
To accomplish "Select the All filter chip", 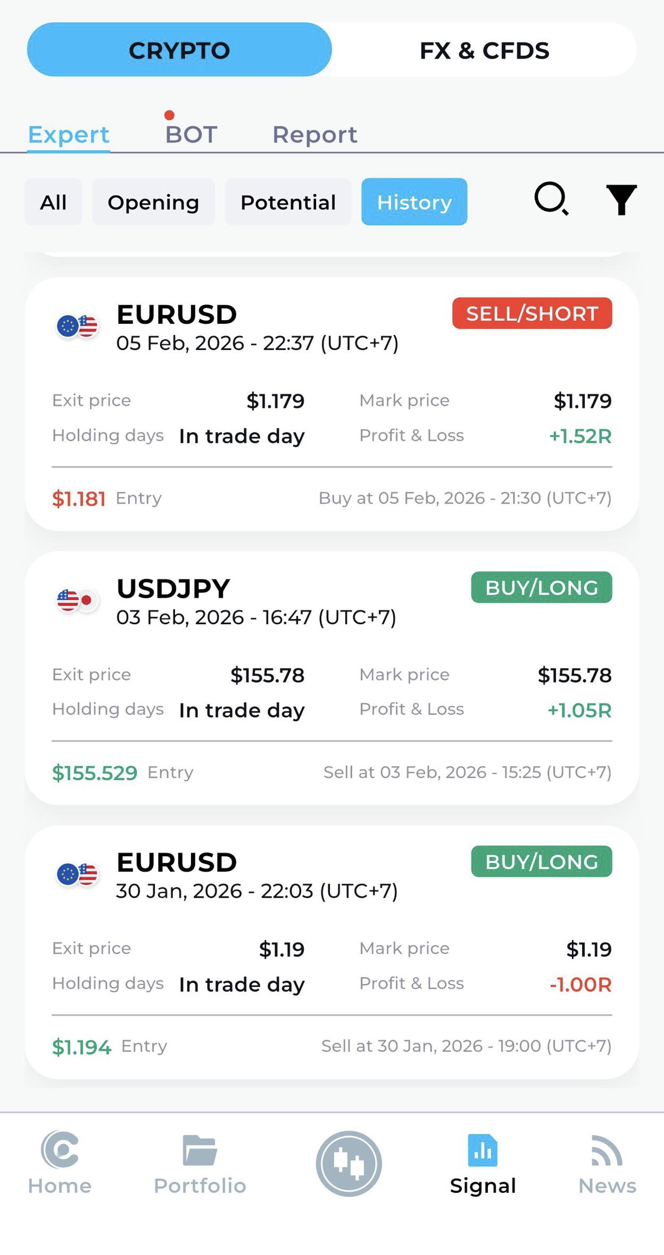I will pos(53,202).
